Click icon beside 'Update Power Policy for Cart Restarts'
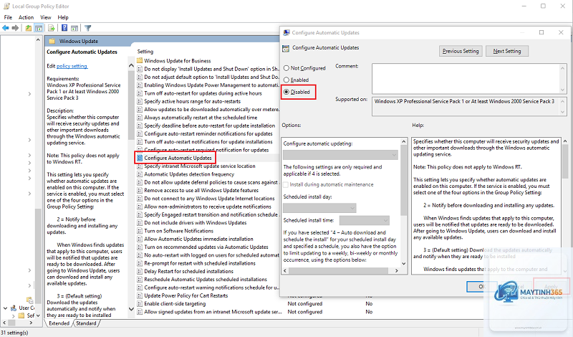This screenshot has width=573, height=337. pos(140,295)
